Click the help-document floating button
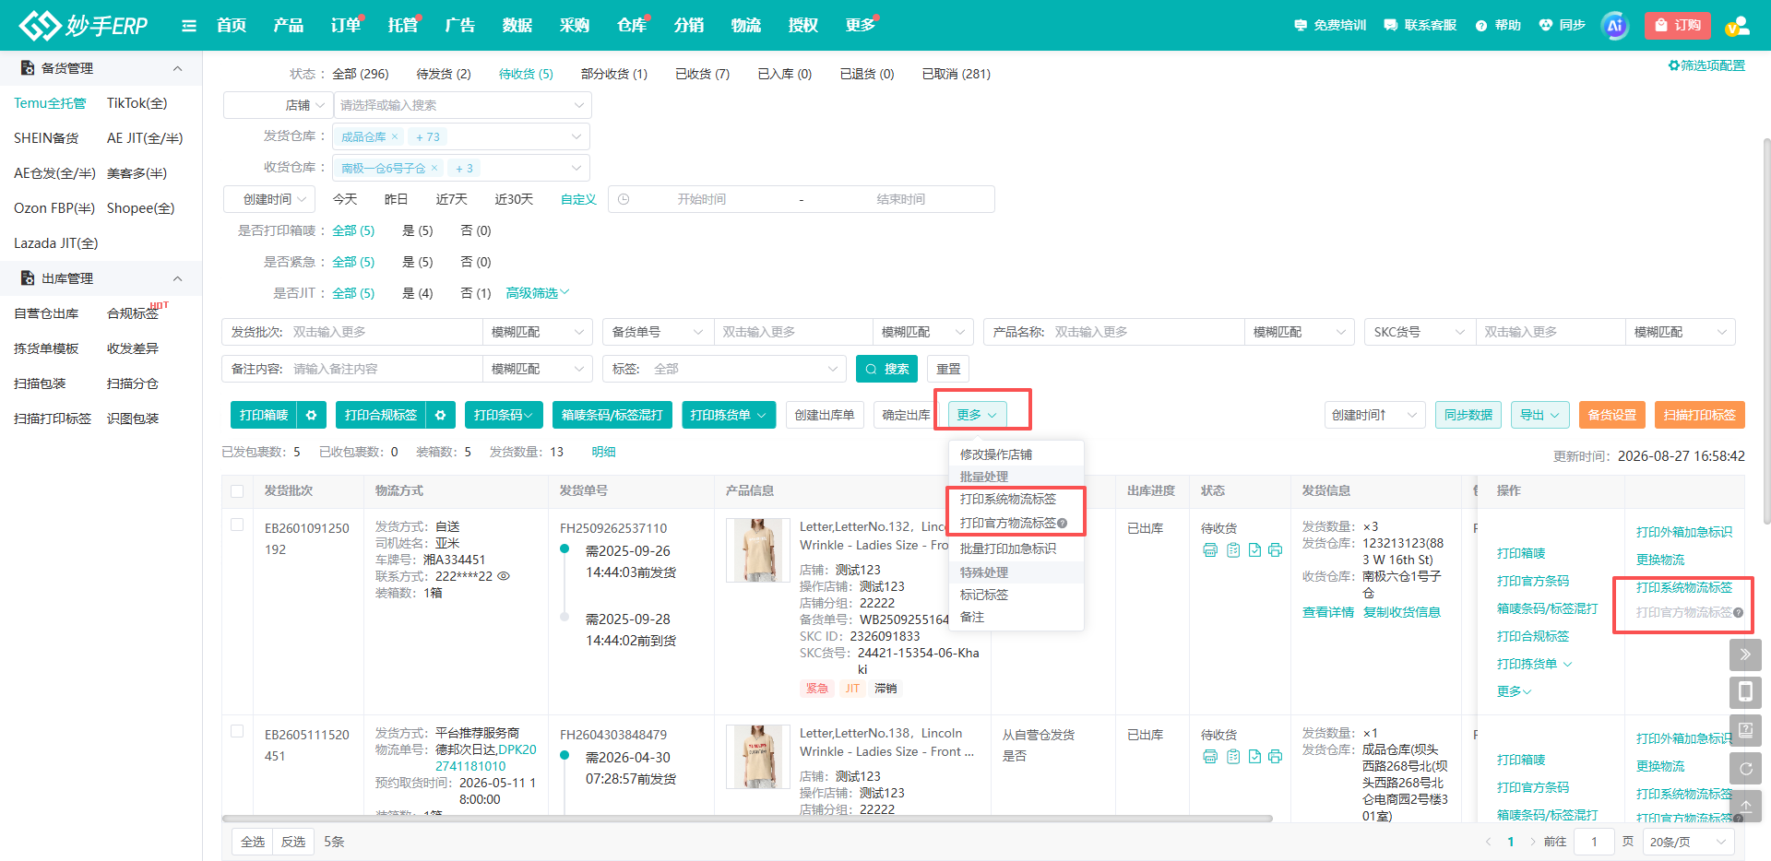 point(1745,730)
